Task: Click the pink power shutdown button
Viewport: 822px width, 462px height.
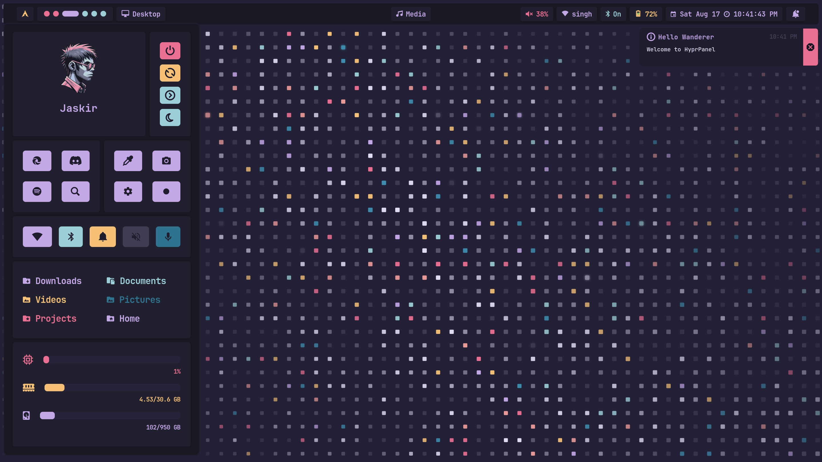Action: [170, 51]
